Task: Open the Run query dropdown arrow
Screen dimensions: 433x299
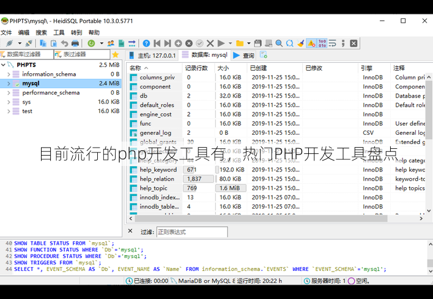Action: tap(230, 43)
